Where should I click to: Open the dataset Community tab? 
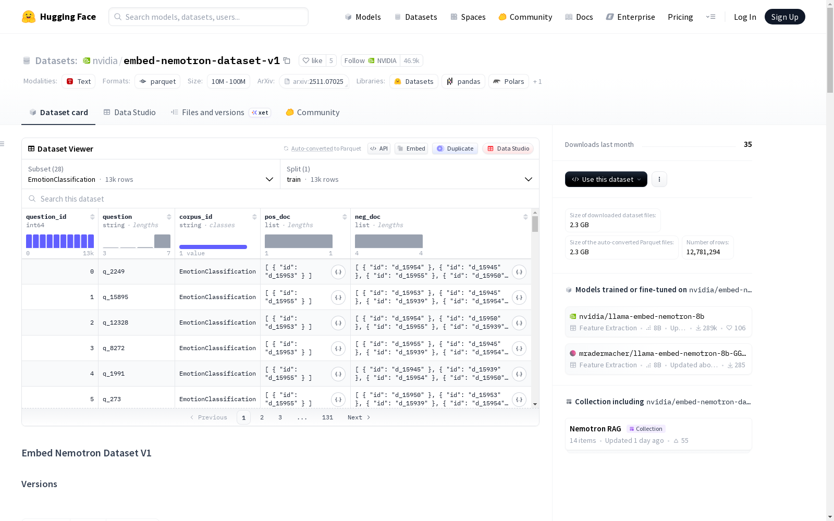tap(313, 113)
